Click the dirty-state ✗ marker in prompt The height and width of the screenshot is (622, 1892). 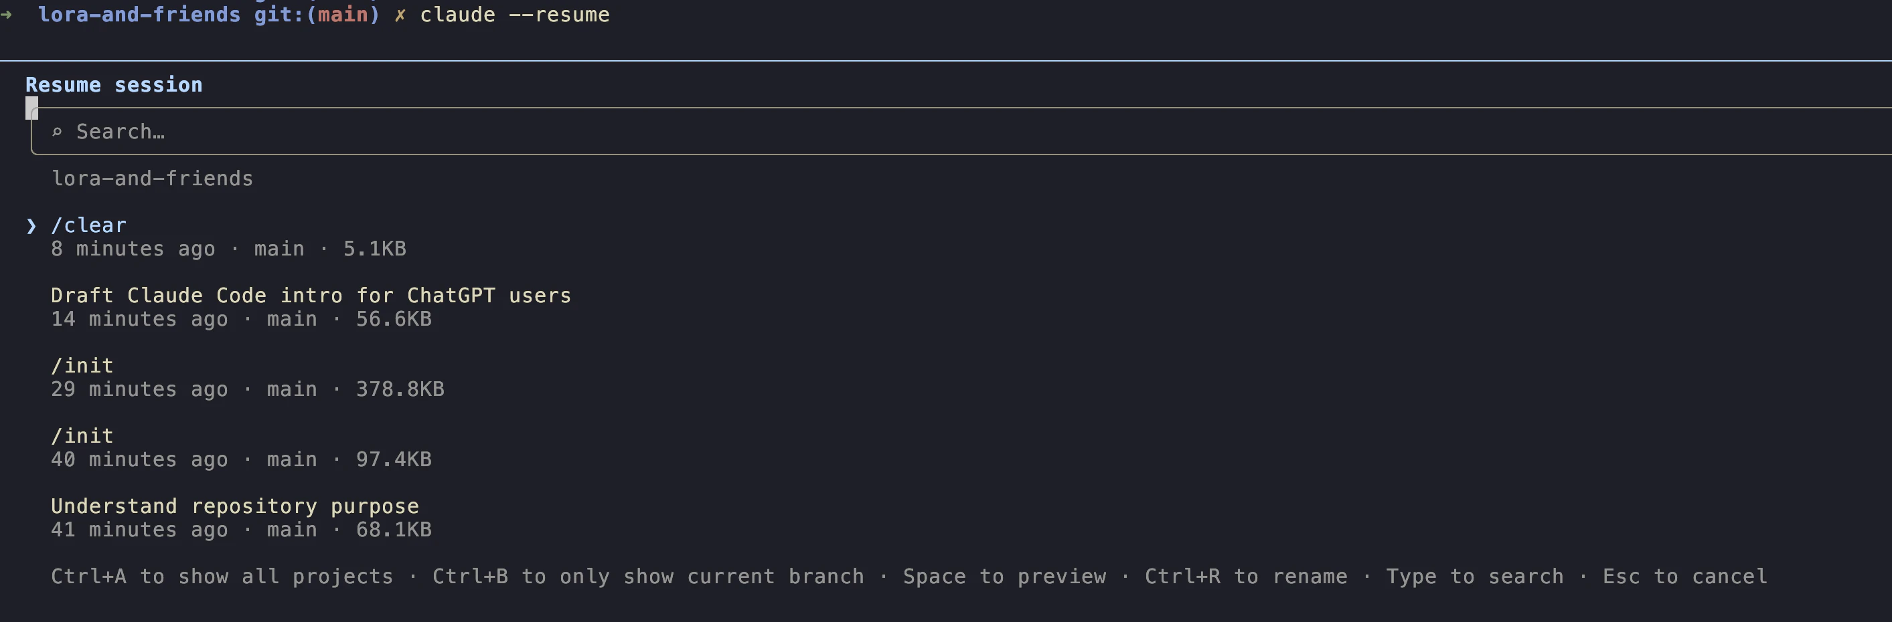point(400,15)
